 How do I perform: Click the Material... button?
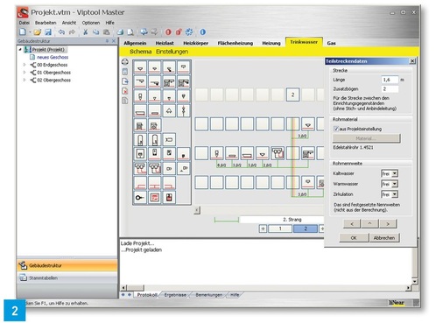point(367,138)
